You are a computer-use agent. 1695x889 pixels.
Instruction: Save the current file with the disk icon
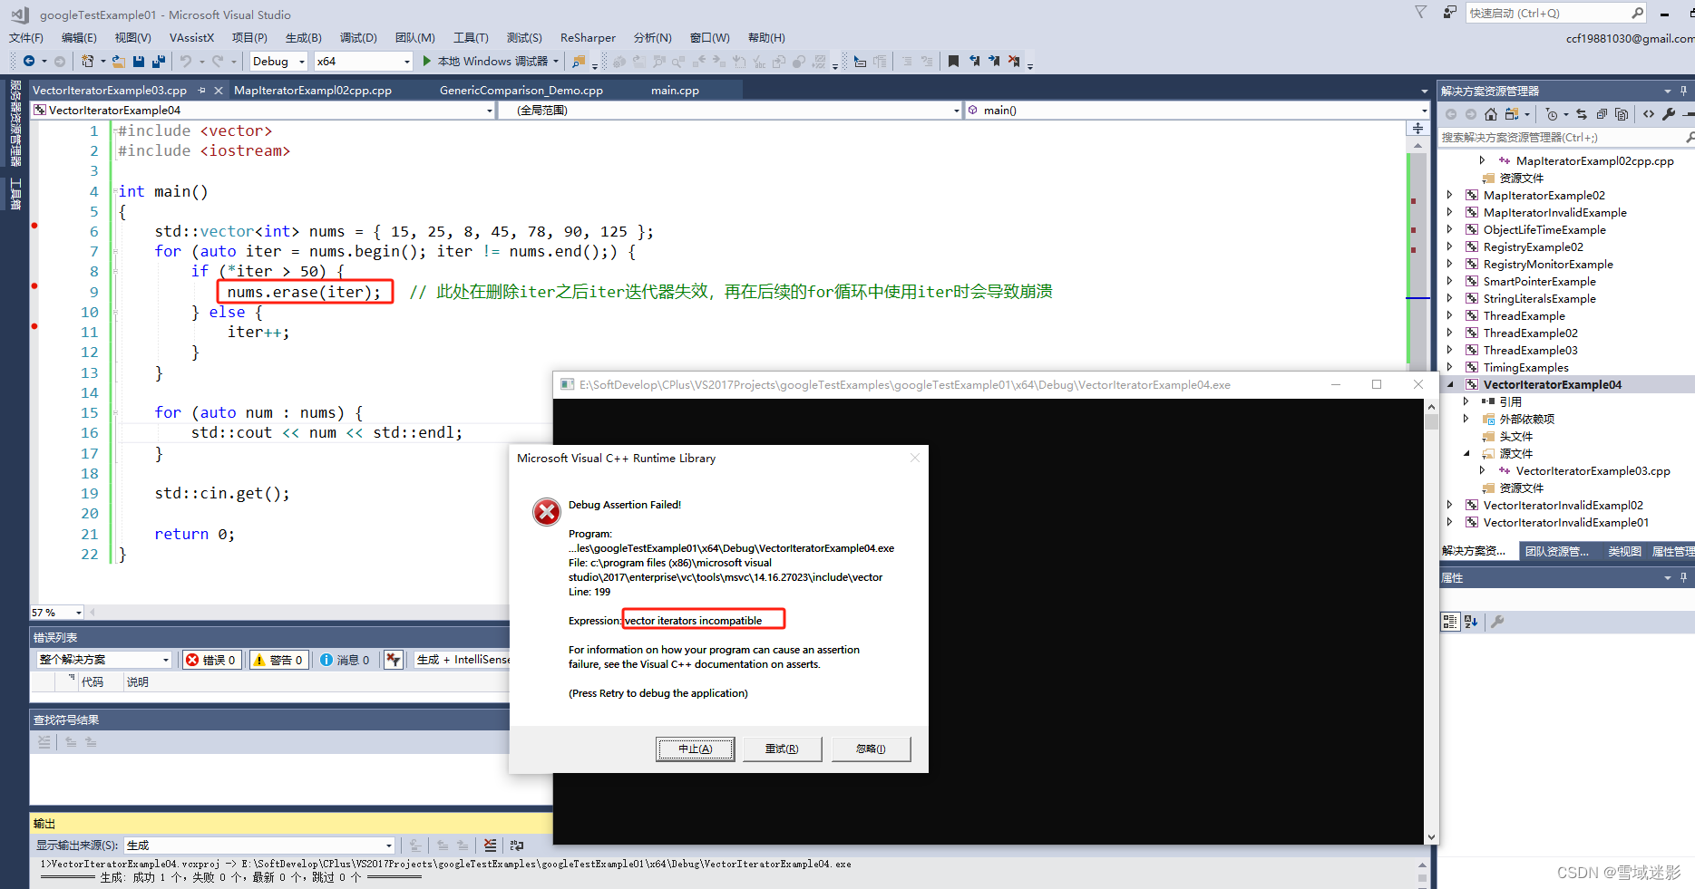click(139, 61)
